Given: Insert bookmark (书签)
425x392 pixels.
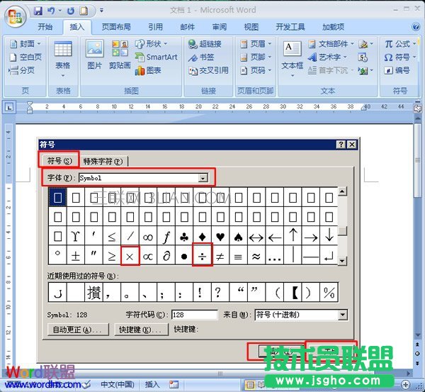Looking at the screenshot, I should (202, 57).
